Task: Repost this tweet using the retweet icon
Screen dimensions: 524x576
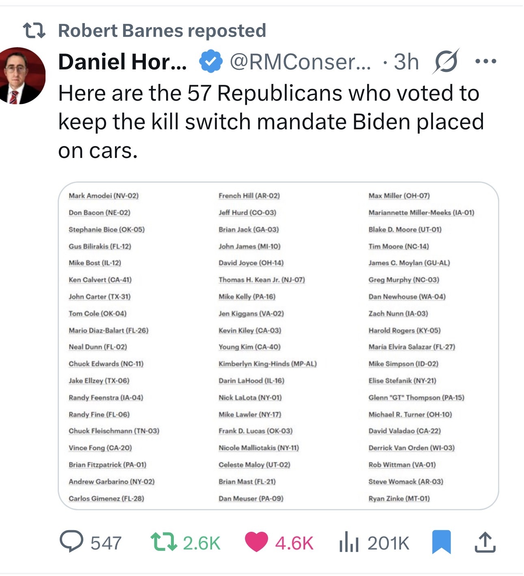Action: pyautogui.click(x=163, y=542)
